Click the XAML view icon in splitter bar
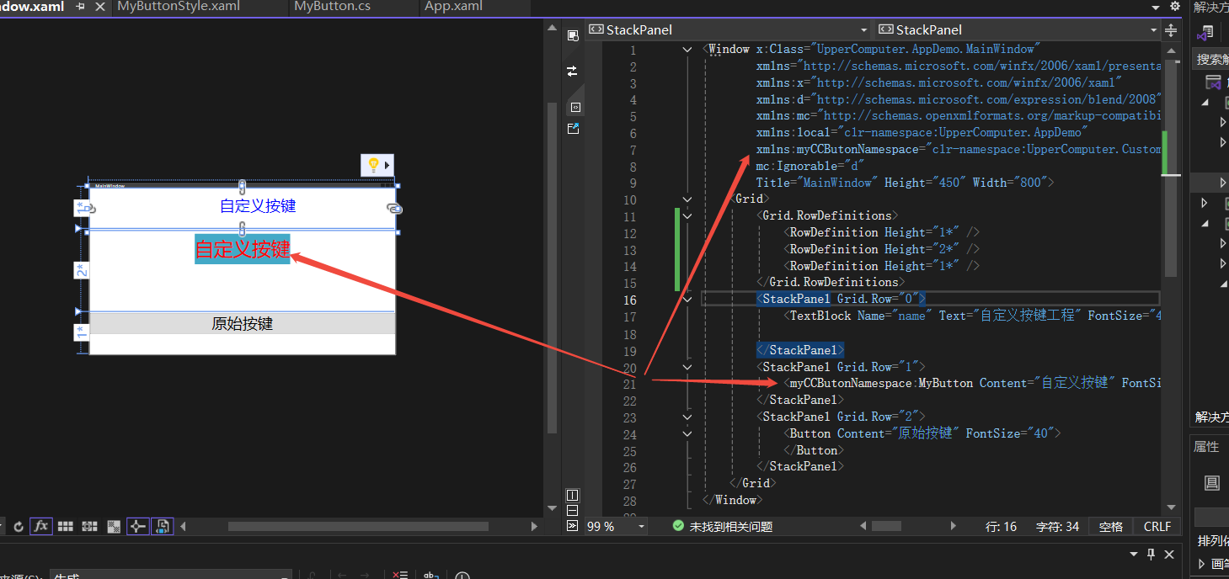1229x579 pixels. 576,107
